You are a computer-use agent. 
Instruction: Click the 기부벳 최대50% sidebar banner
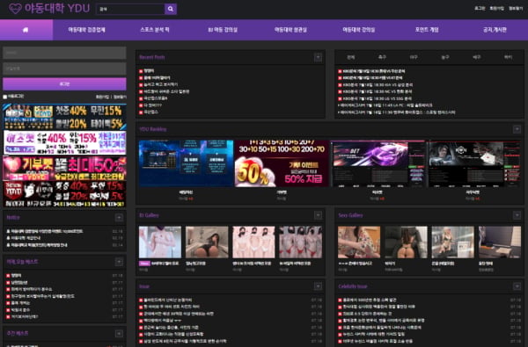tap(64, 169)
